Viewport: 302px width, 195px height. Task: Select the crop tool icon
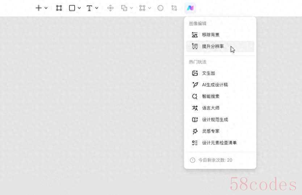174,8
